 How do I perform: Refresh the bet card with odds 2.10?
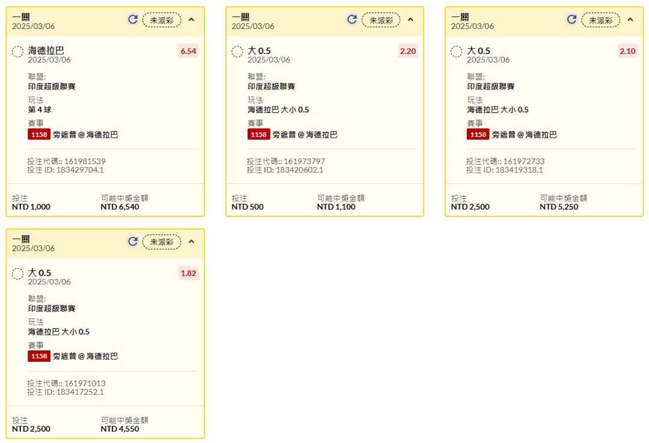coord(571,19)
